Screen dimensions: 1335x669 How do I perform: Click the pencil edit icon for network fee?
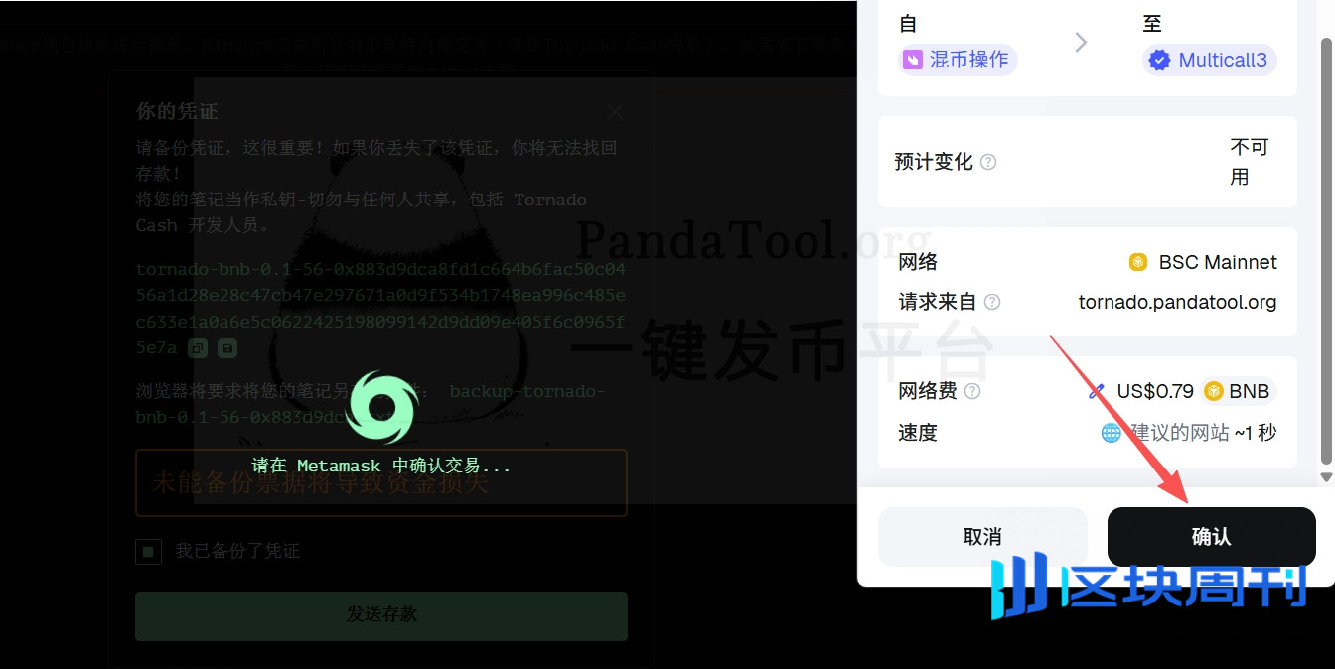pos(1097,391)
